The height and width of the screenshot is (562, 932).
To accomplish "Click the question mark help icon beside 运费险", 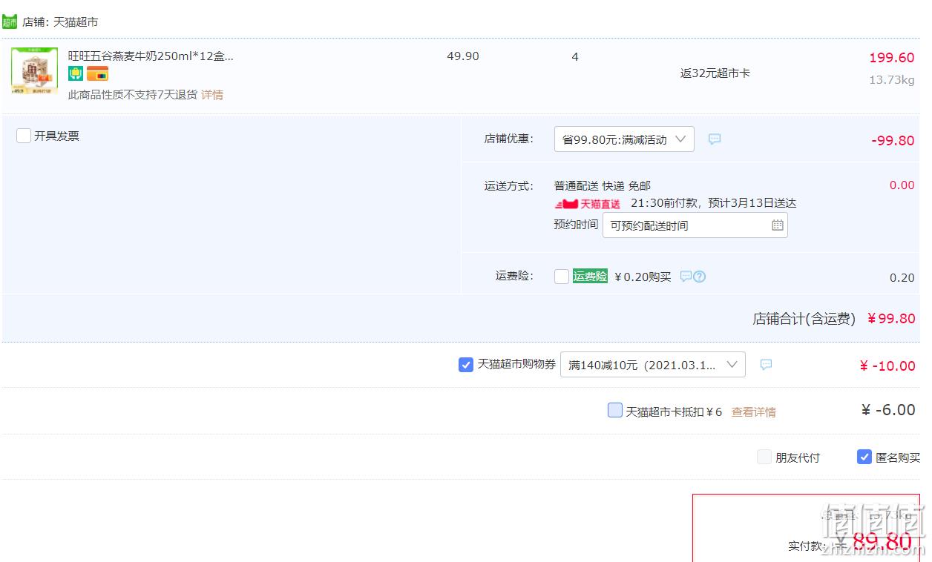I will pyautogui.click(x=699, y=277).
